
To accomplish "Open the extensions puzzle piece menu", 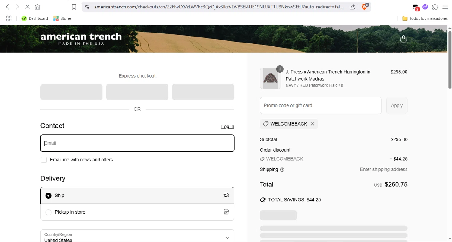I will pyautogui.click(x=435, y=7).
